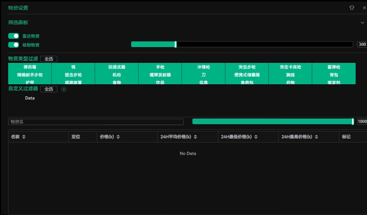367x215 pixels.
Task: Toggle the 突击步枪 type filter
Action: click(x=247, y=67)
